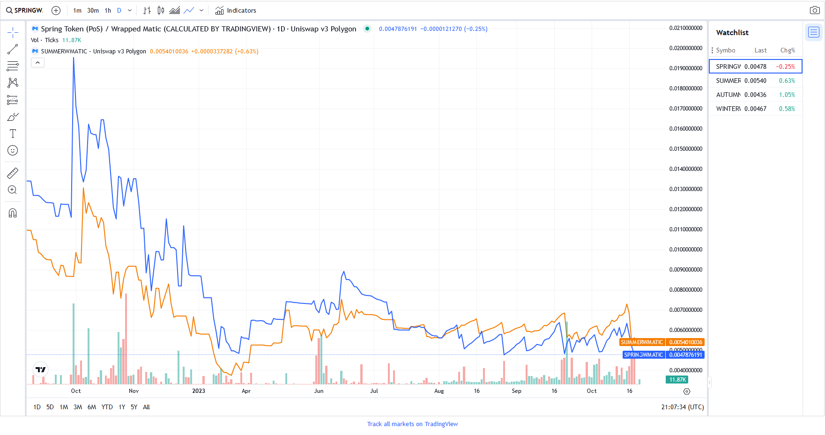The height and width of the screenshot is (435, 825).
Task: Click the add symbol plus icon
Action: click(56, 10)
